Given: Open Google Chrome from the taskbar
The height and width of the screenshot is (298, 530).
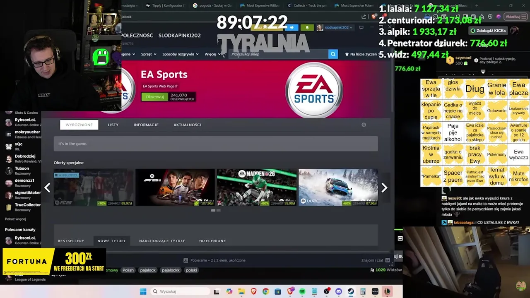Looking at the screenshot, I should click(265, 291).
